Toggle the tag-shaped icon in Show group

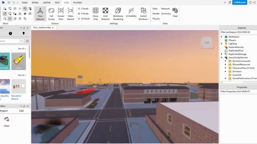coord(25,14)
